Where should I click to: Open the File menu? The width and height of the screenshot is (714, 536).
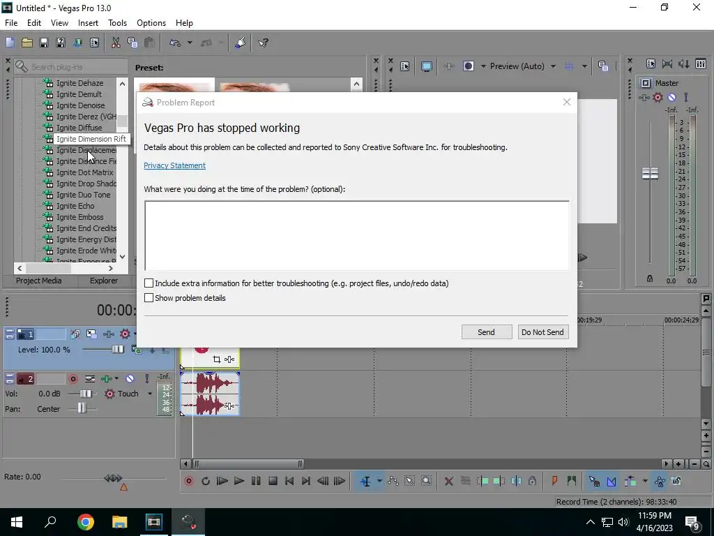click(x=11, y=23)
